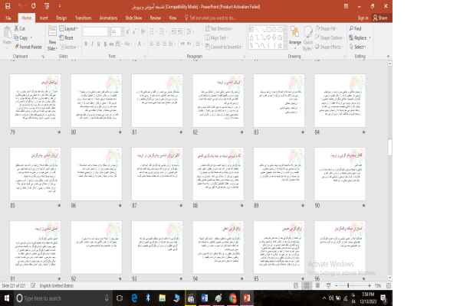Switch to the Transitions tab
460x306 pixels.
83,15
